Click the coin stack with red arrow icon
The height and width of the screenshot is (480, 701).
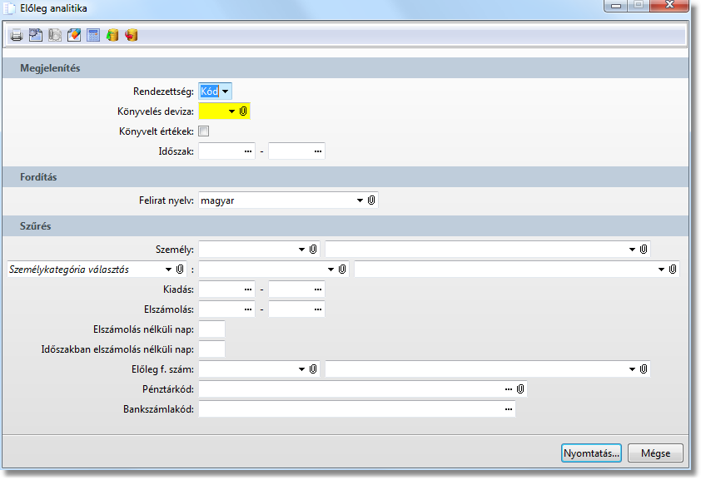coord(132,35)
